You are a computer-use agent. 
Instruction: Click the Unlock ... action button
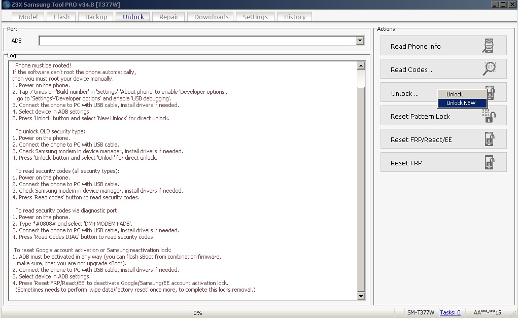(x=409, y=92)
